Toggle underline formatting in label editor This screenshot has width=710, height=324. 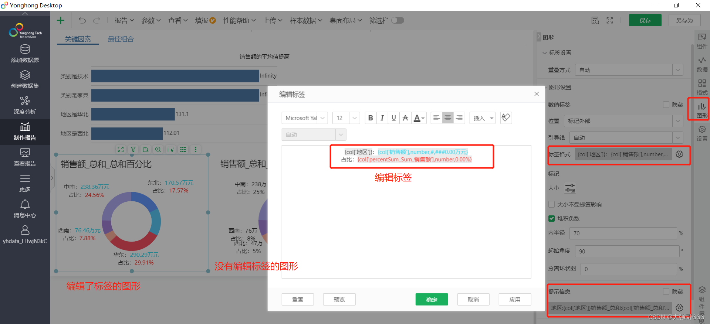point(393,118)
